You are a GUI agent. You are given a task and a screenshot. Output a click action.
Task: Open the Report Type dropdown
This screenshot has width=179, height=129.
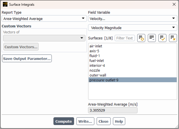point(44,19)
